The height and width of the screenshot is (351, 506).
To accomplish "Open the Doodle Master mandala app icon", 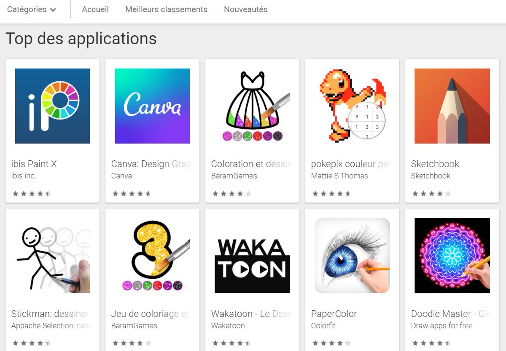I will (x=452, y=255).
